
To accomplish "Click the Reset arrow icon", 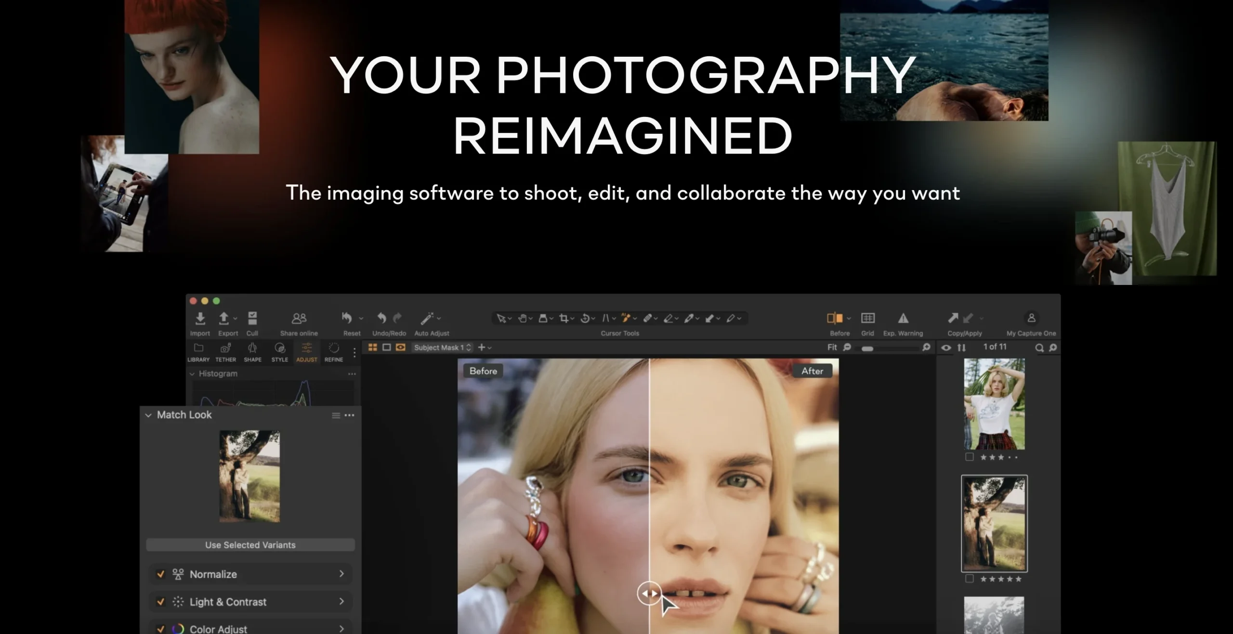I will tap(347, 318).
